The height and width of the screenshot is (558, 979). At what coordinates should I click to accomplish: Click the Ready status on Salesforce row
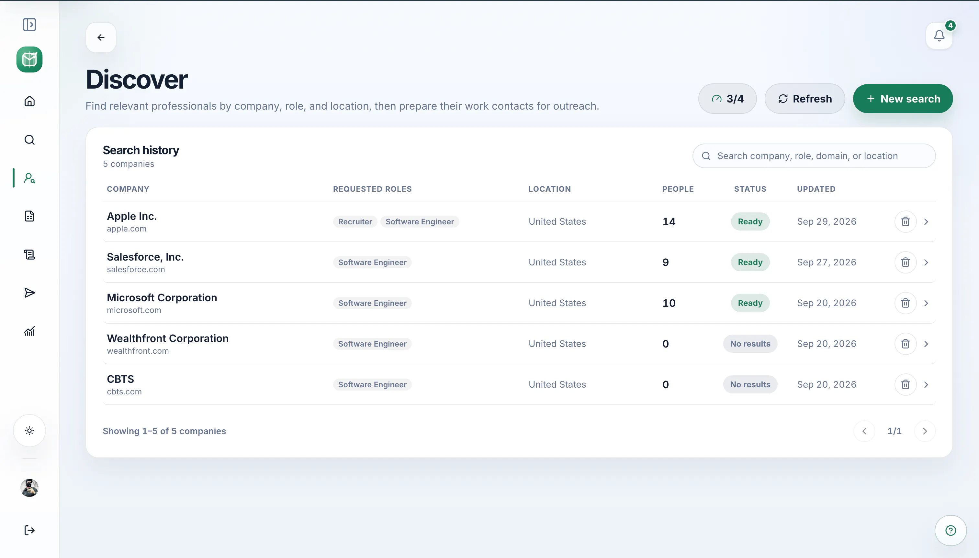(x=750, y=262)
